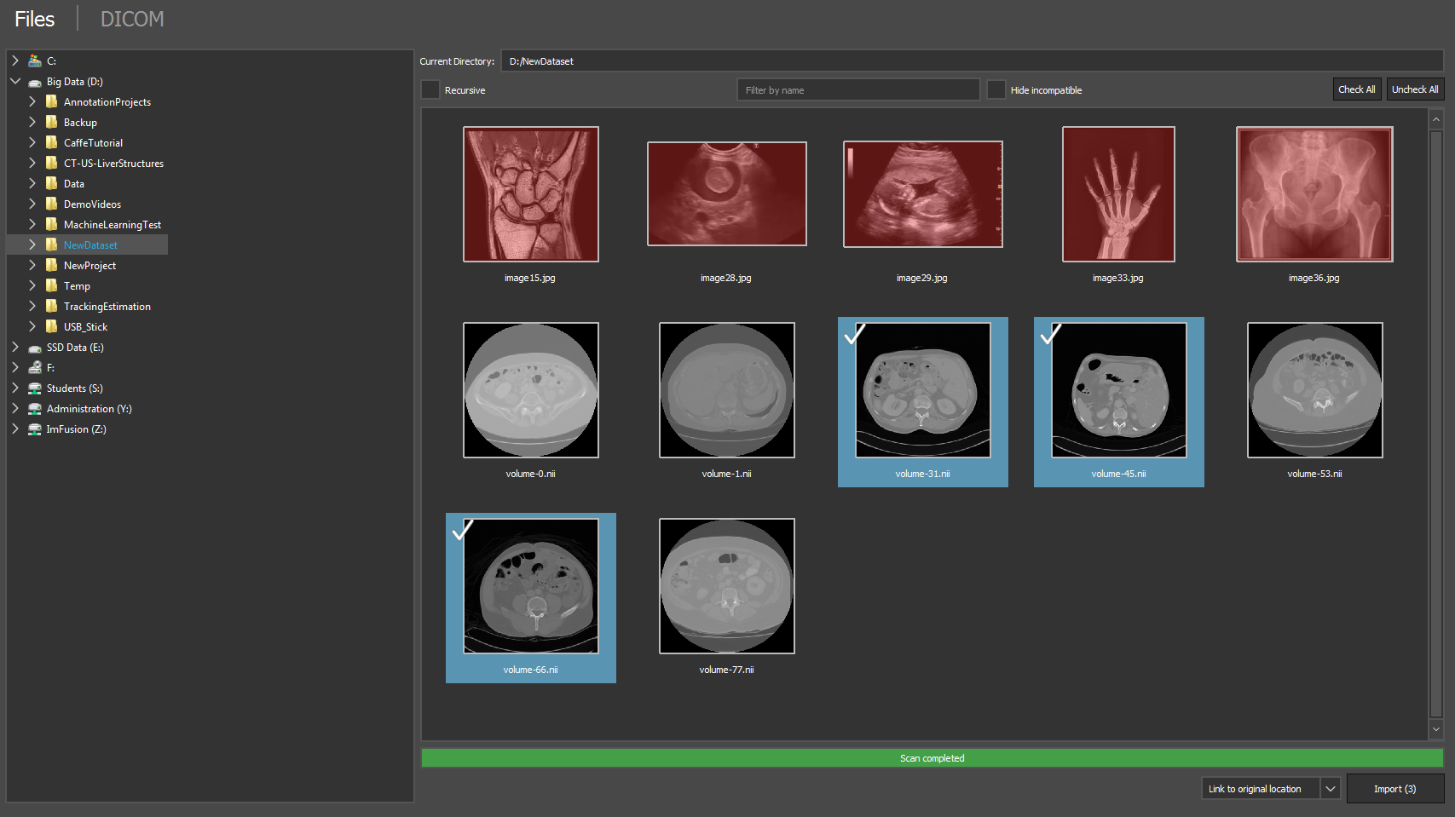The image size is (1455, 817).
Task: Switch to the DICOM tab
Action: pos(132,19)
